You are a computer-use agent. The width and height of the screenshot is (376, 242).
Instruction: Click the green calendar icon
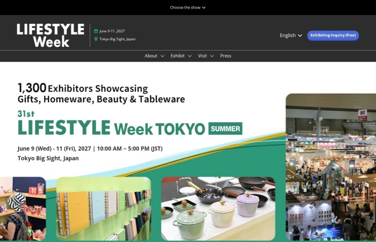[96, 31]
